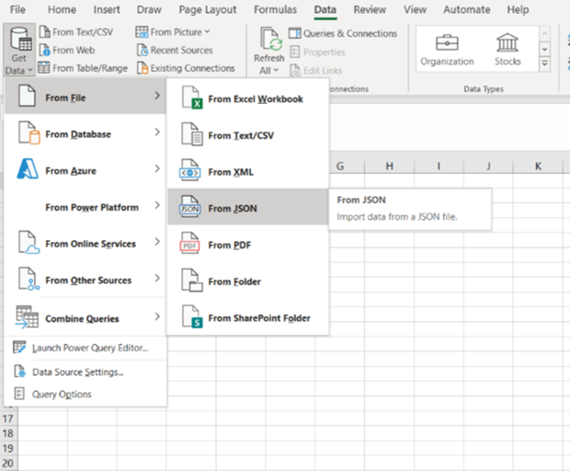
Task: Open the File tab
Action: (x=17, y=10)
